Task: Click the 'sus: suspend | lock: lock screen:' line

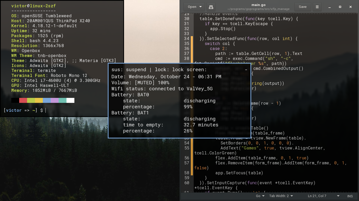Action: coord(159,70)
